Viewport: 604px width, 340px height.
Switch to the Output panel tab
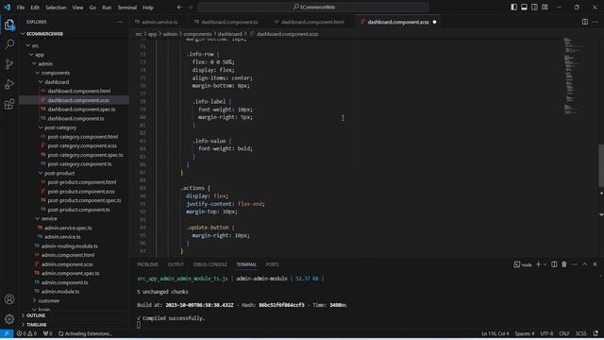coord(176,264)
